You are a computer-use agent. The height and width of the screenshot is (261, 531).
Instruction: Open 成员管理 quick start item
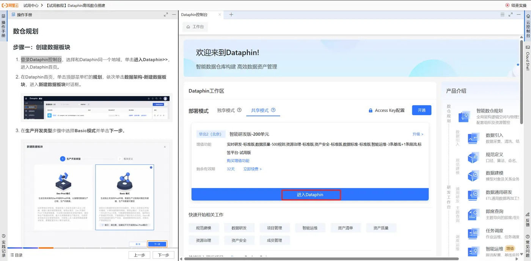click(x=275, y=241)
